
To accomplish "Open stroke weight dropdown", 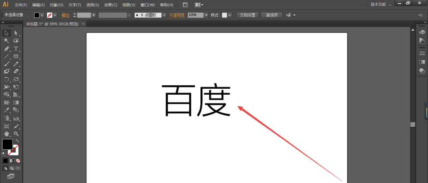I will click(x=94, y=15).
